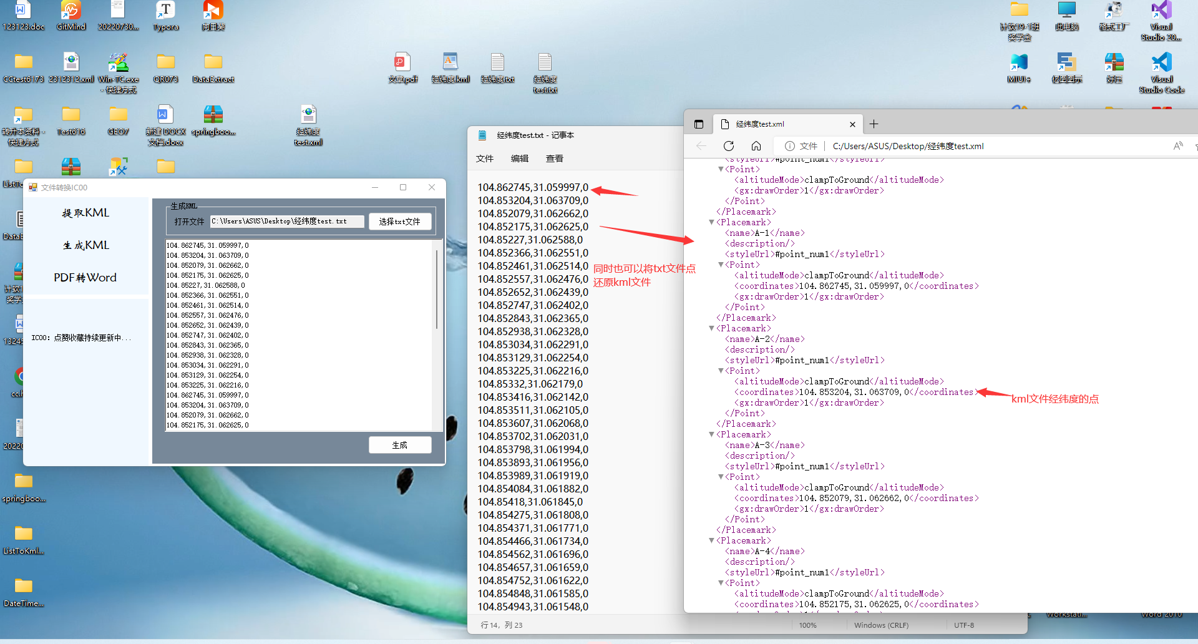Click Windows (CRLF) in Notepad status bar
Screen dimensions: 1198x644
(881, 625)
